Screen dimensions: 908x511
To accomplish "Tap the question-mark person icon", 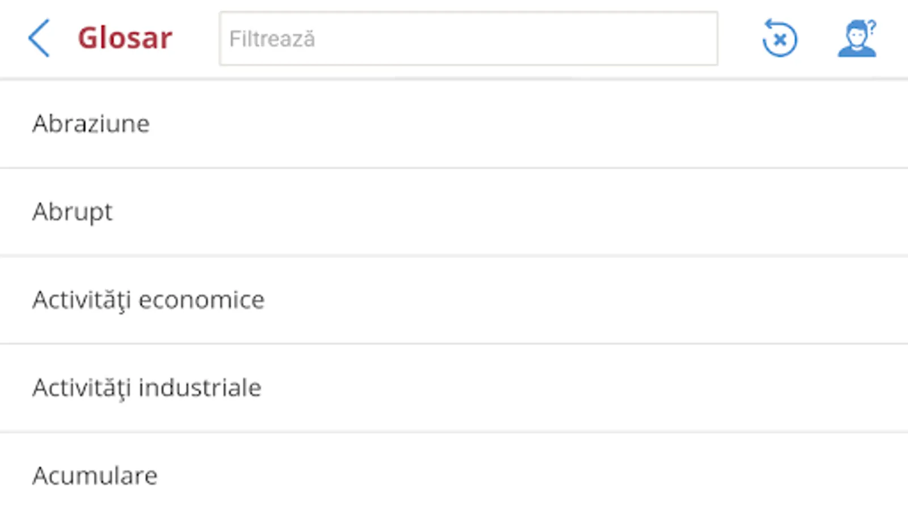I will point(857,39).
